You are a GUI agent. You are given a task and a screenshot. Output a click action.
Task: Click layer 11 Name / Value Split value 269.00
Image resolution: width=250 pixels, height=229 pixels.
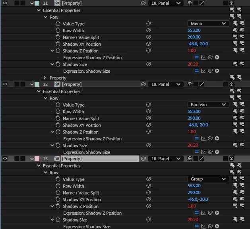[194, 37]
